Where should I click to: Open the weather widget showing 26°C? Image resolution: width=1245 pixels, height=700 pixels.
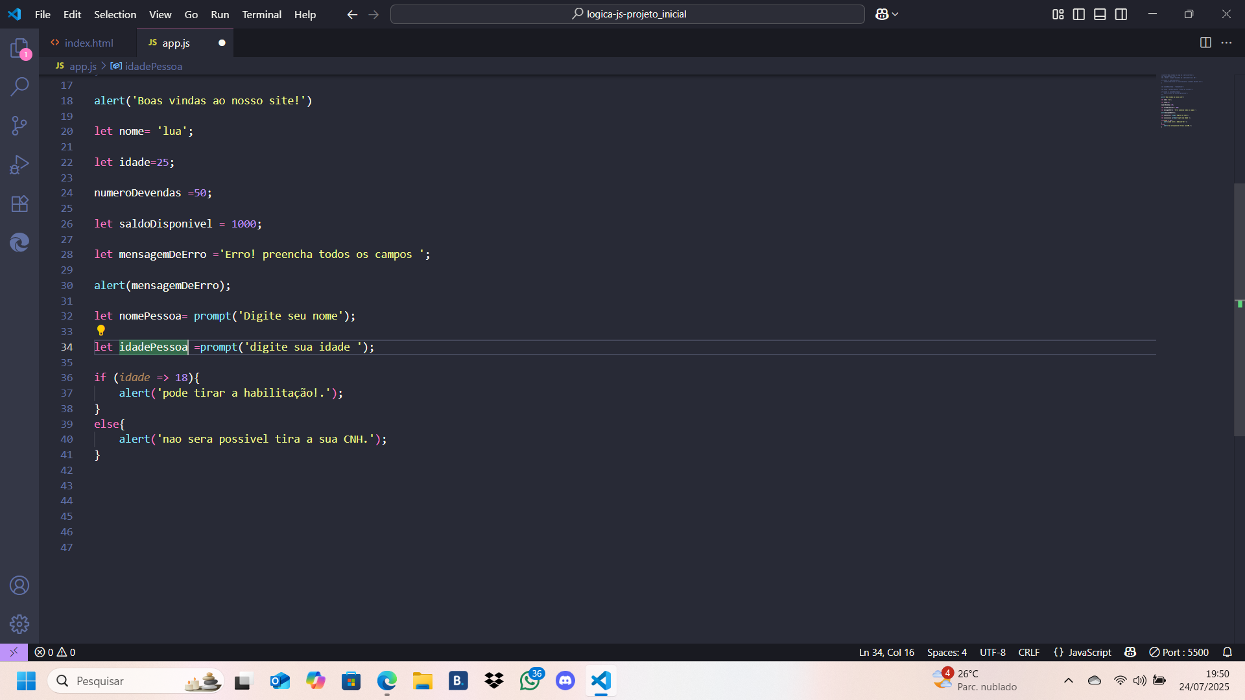975,681
